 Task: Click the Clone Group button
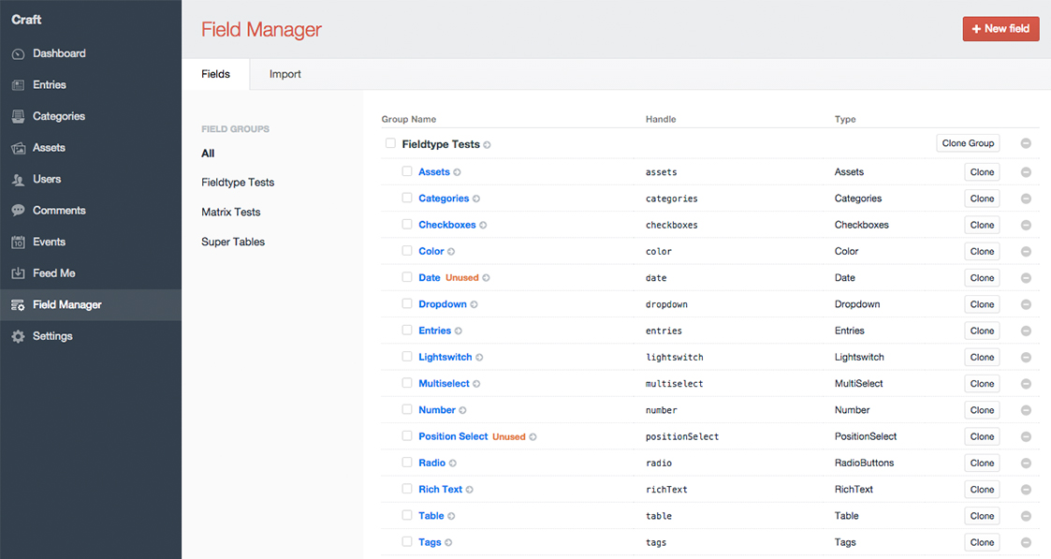tap(968, 143)
